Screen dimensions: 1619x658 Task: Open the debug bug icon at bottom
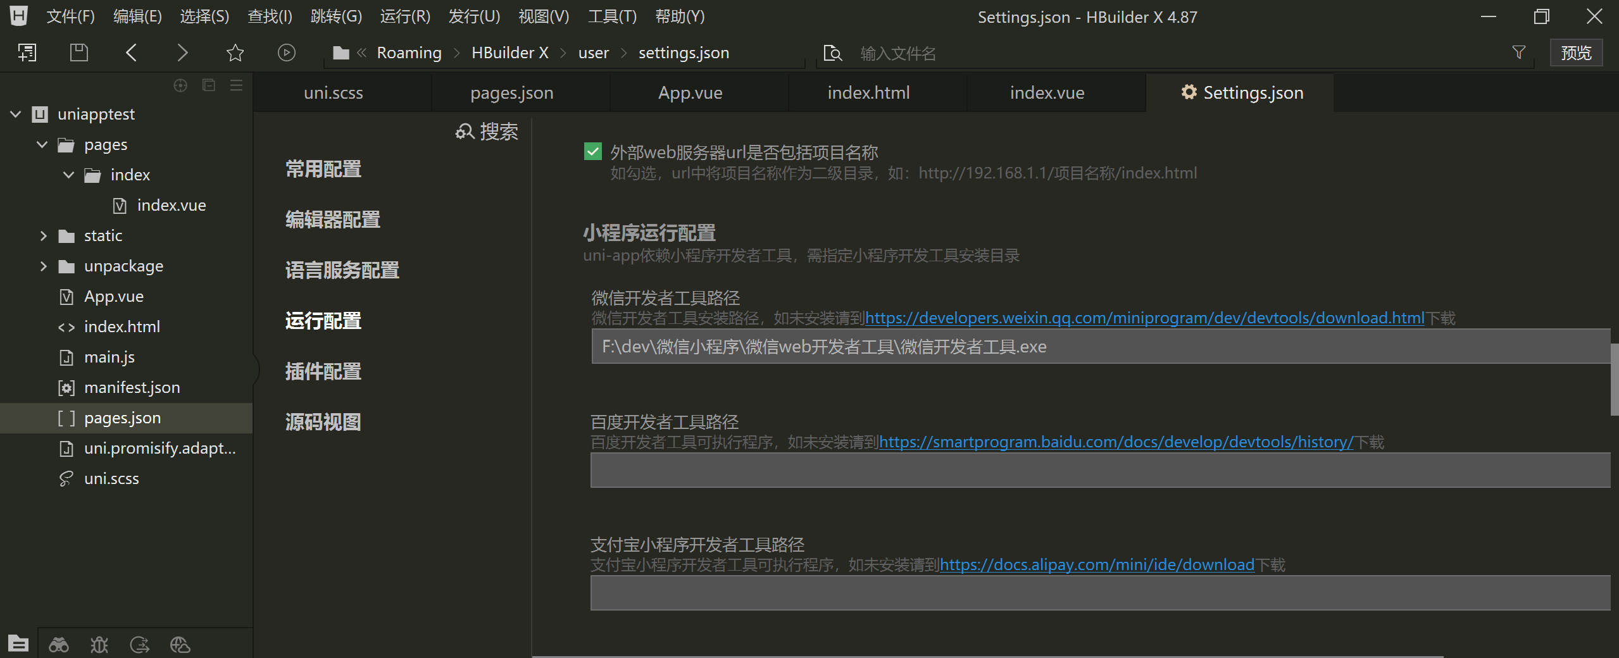99,643
